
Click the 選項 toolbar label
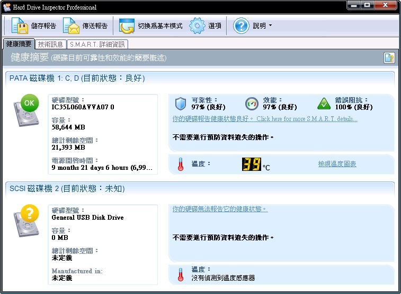[215, 26]
